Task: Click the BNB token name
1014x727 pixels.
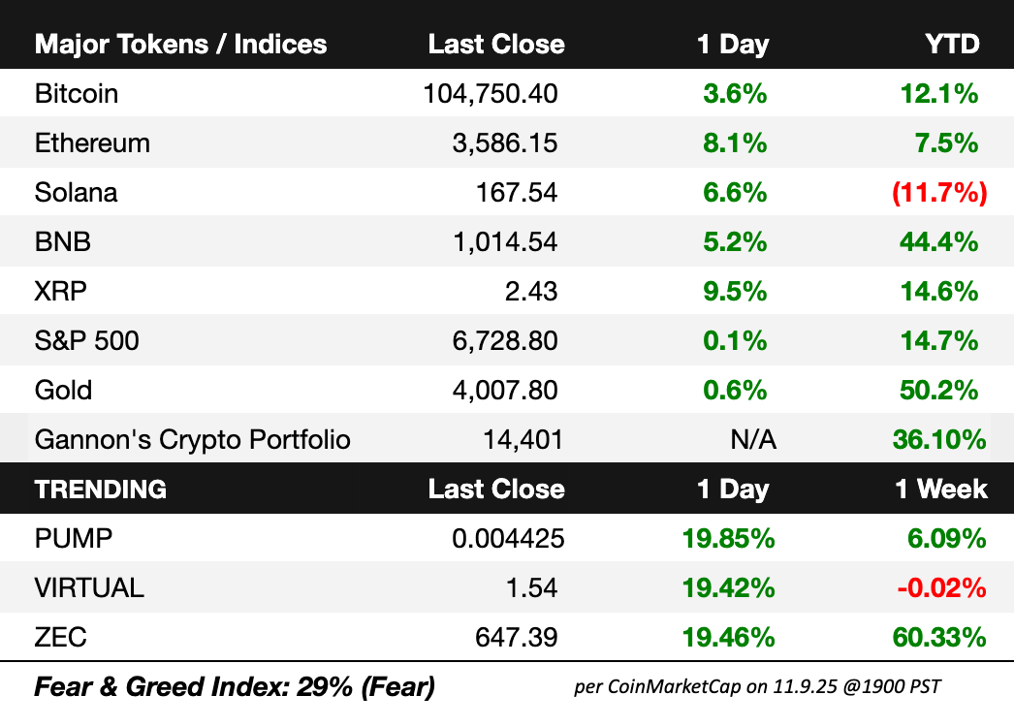Action: coord(63,242)
